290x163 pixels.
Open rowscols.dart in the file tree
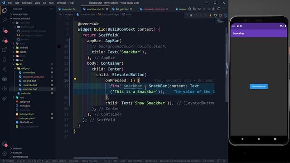tap(29, 85)
